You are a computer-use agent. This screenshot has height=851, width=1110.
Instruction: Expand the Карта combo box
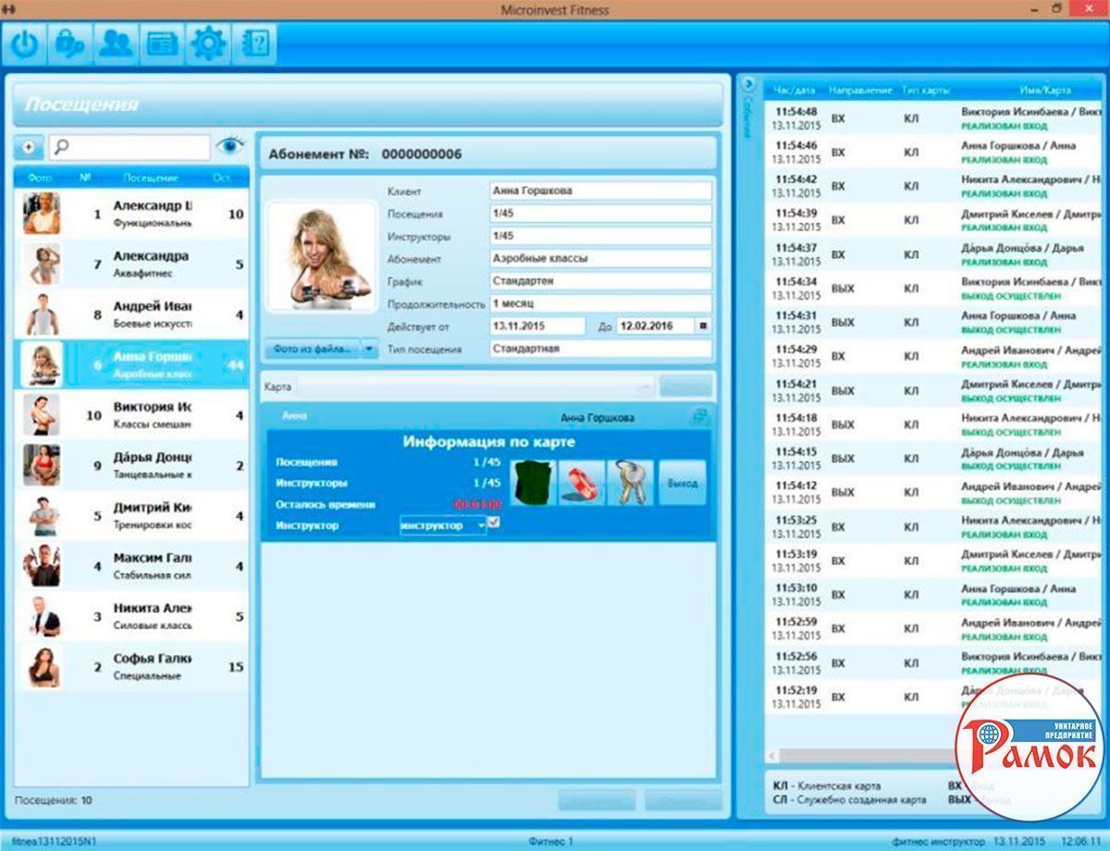tap(645, 387)
